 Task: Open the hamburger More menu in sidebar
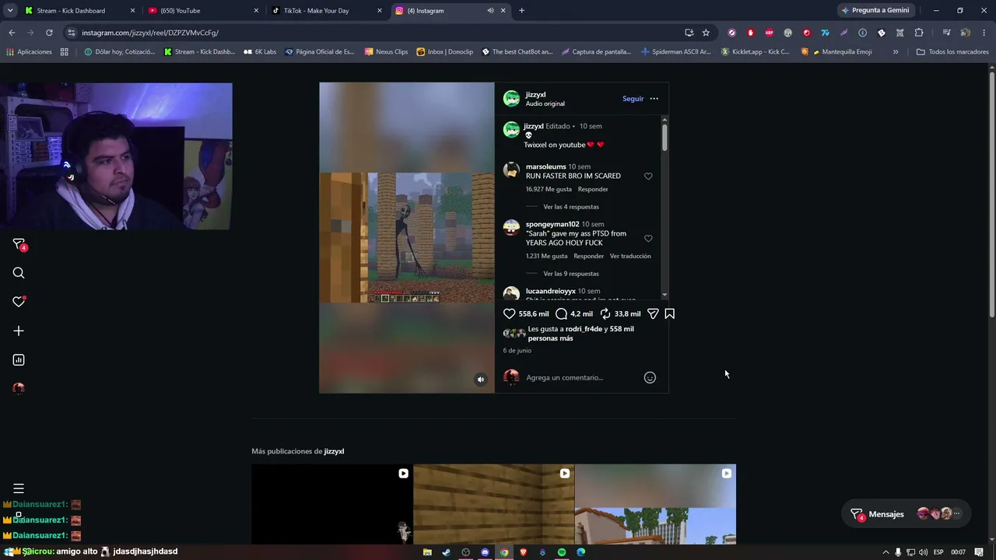pyautogui.click(x=19, y=488)
